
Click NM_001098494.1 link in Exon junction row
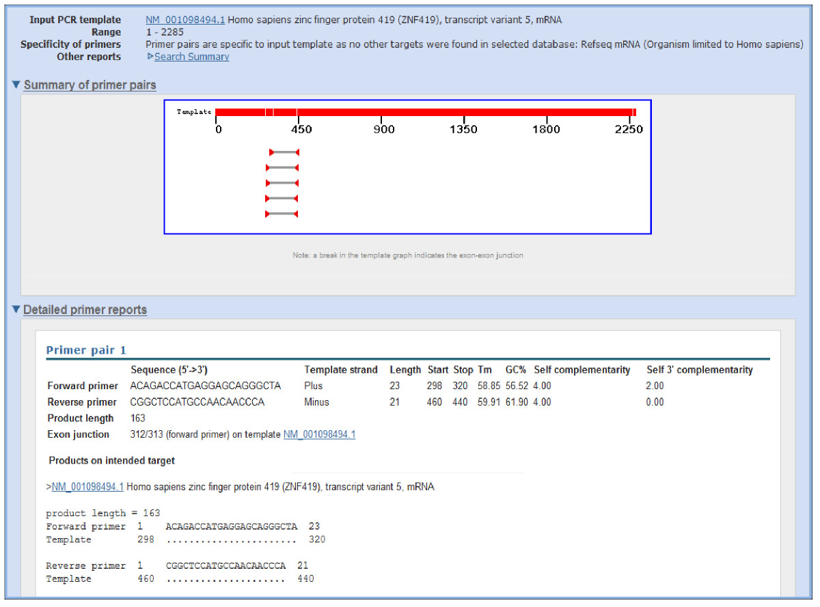[x=319, y=434]
